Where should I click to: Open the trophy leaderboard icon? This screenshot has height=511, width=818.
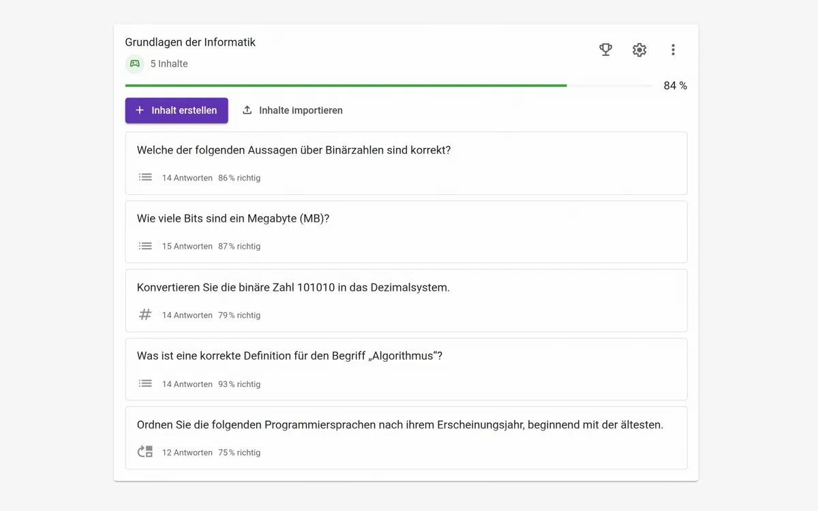(x=605, y=50)
